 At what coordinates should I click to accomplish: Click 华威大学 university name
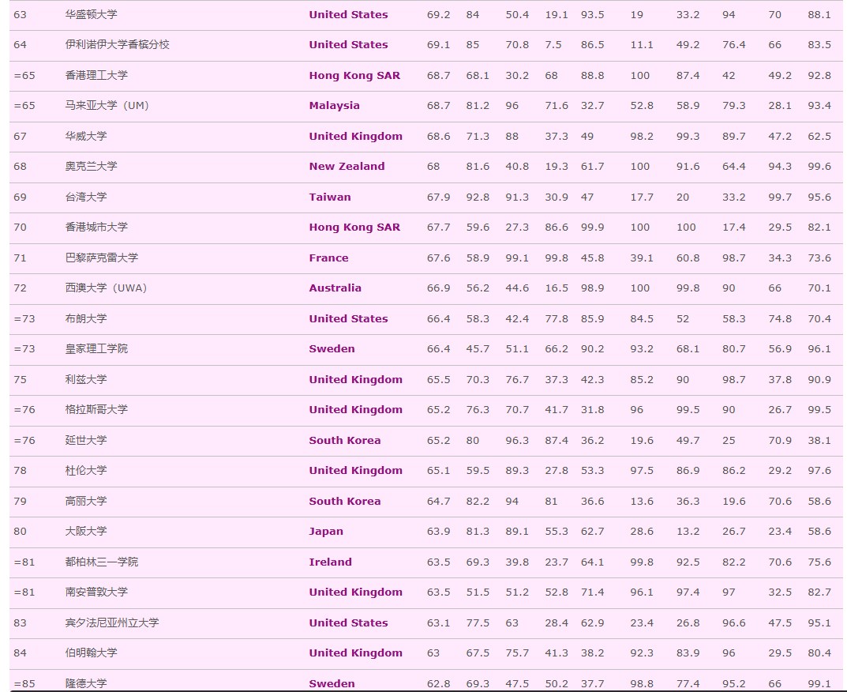point(86,136)
